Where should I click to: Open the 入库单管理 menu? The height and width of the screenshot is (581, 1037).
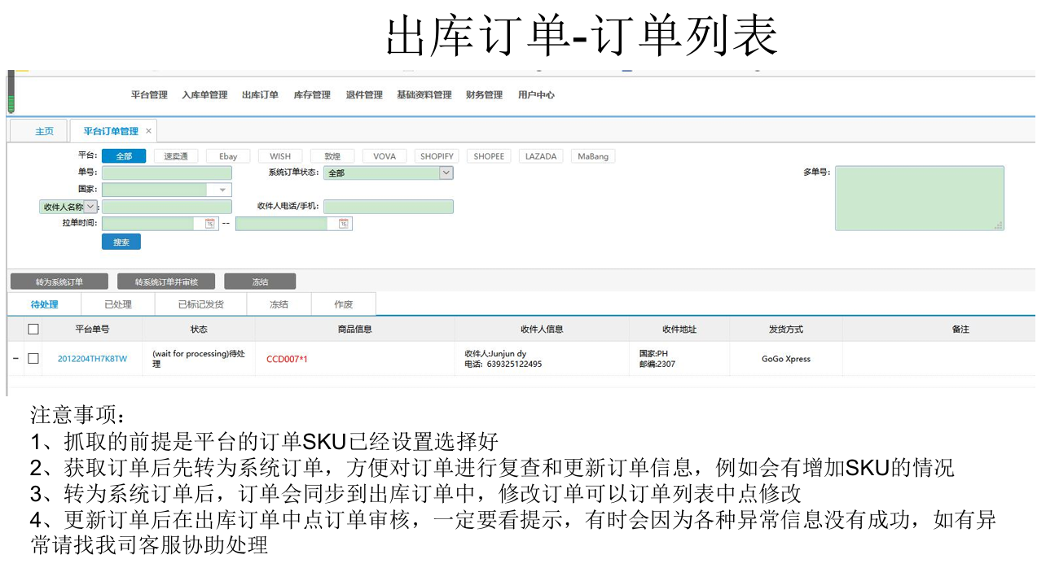coord(204,95)
